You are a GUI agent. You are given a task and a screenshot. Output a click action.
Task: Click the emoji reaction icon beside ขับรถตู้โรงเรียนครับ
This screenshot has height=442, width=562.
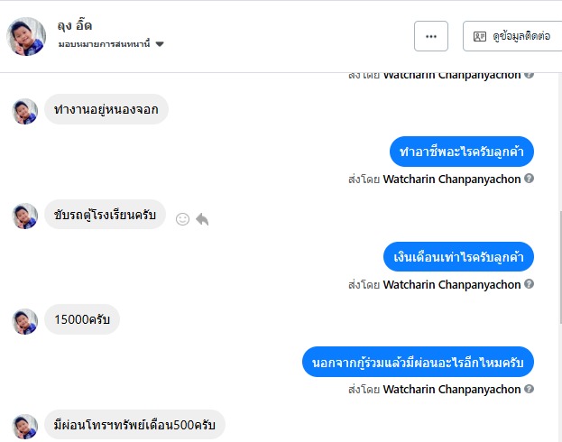click(x=182, y=218)
